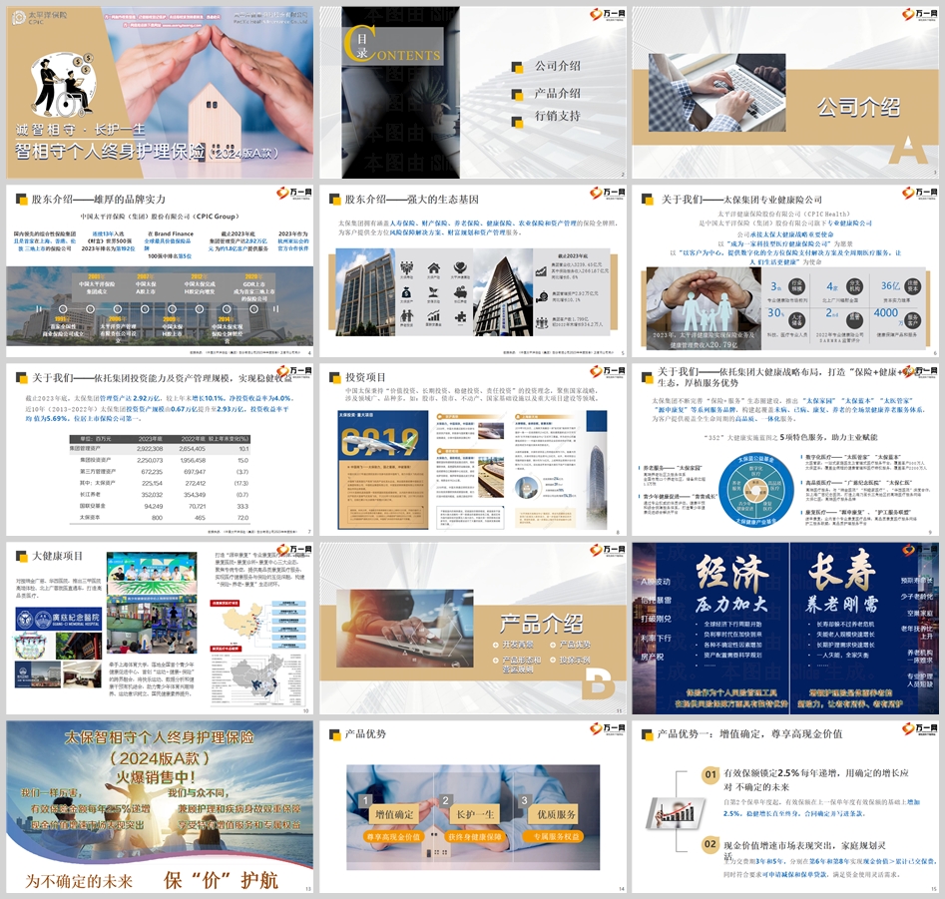Select the 大健康项目 slide thumbnail
Image resolution: width=945 pixels, height=899 pixels.
[x=160, y=628]
